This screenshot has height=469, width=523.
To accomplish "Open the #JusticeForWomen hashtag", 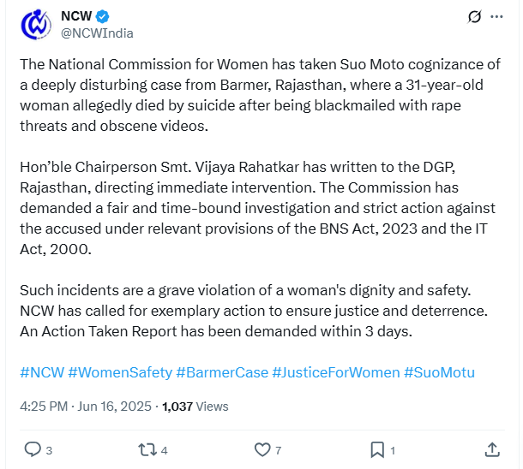I will tap(336, 372).
